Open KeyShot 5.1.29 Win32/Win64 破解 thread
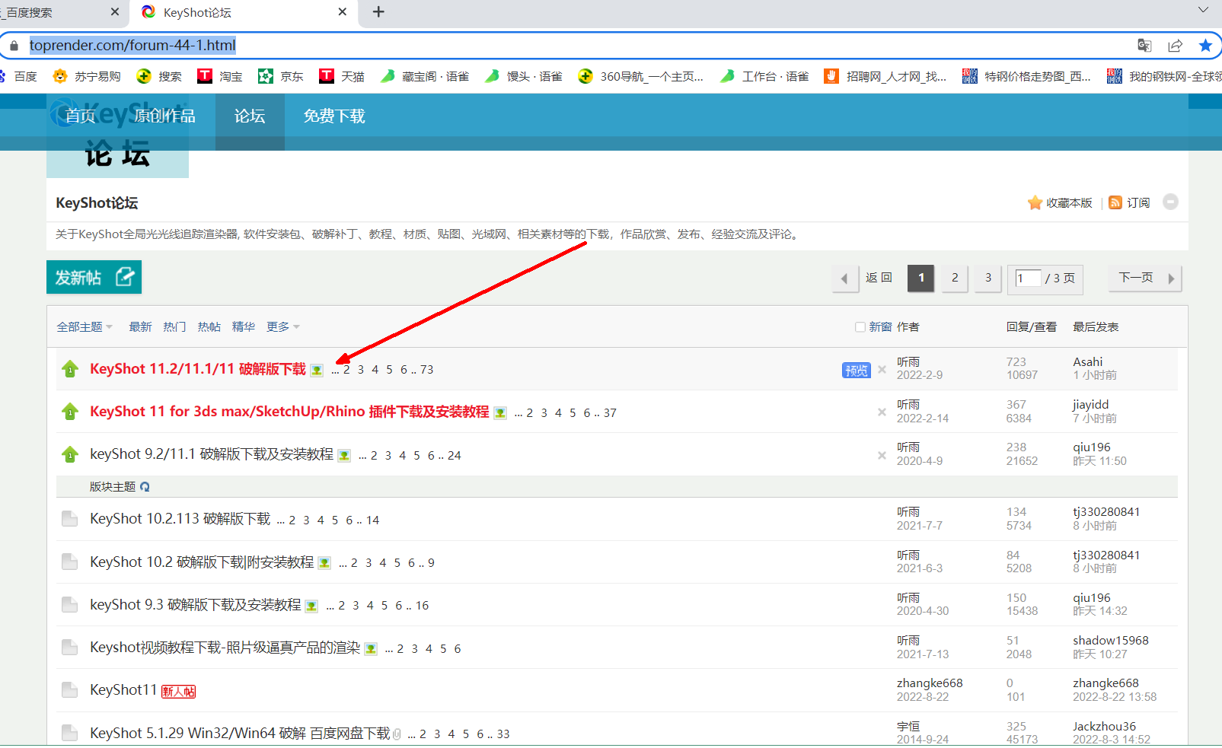 240,733
